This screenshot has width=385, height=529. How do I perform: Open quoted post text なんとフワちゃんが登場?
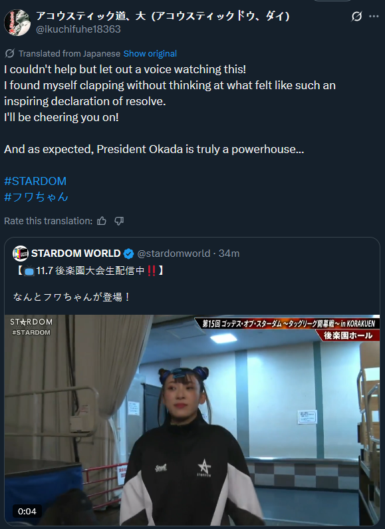click(x=71, y=297)
